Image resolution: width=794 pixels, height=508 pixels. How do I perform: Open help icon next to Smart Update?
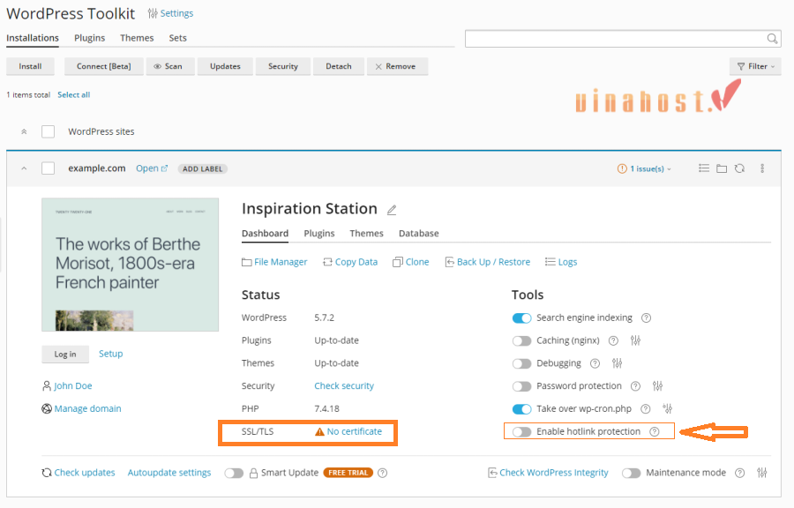(383, 473)
